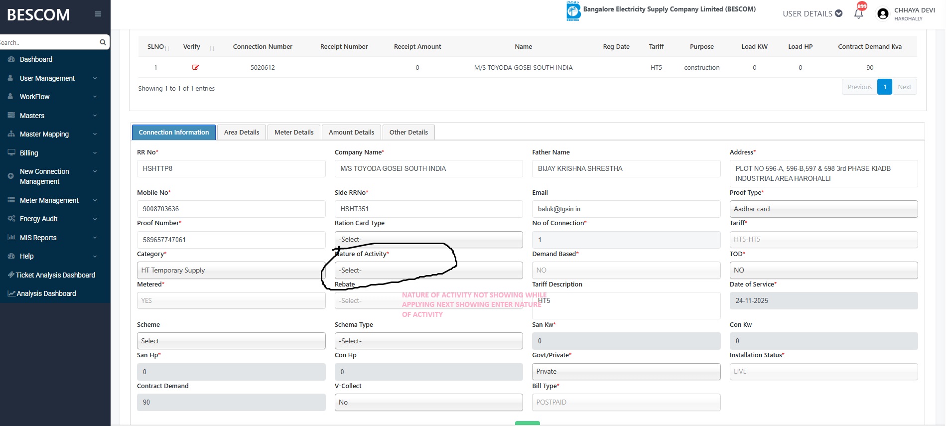
Task: Open the USER DETAILS dropdown
Action: click(812, 14)
